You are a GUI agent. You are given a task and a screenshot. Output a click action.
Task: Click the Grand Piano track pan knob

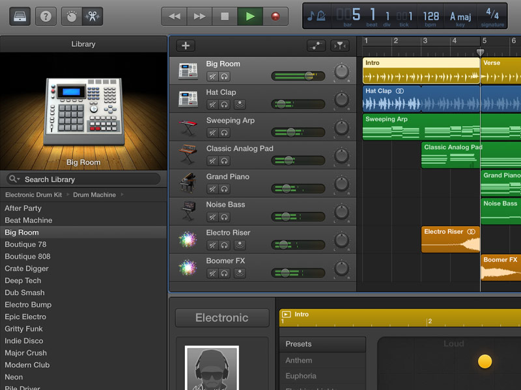tap(341, 183)
